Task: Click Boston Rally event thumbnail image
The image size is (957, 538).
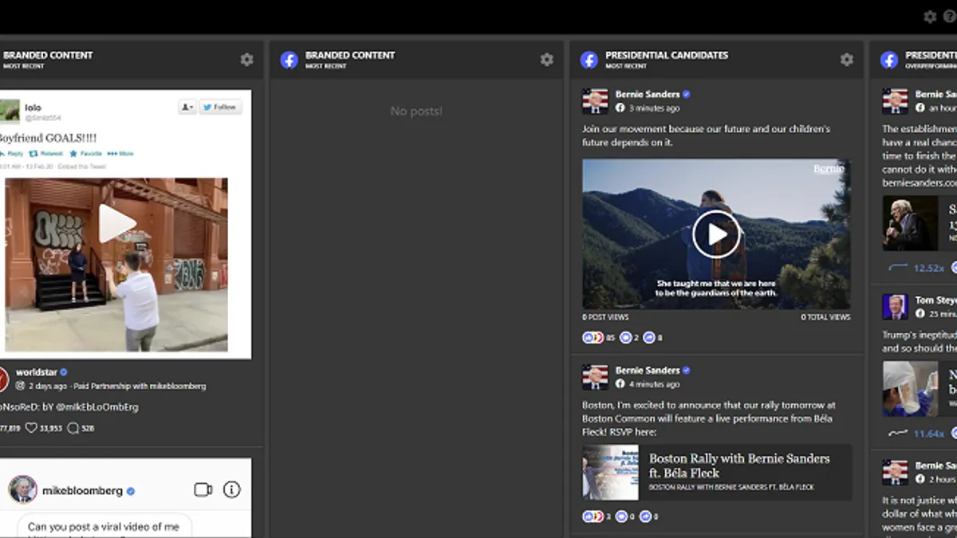Action: coord(611,473)
